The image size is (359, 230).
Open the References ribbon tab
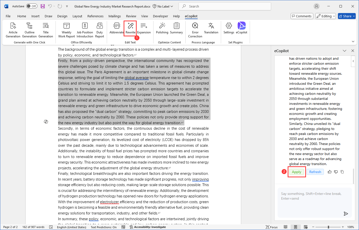[x=95, y=16]
